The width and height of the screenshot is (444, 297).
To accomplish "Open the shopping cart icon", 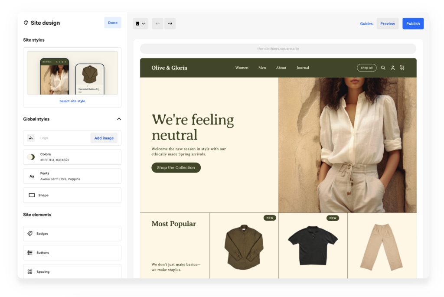I will click(402, 68).
